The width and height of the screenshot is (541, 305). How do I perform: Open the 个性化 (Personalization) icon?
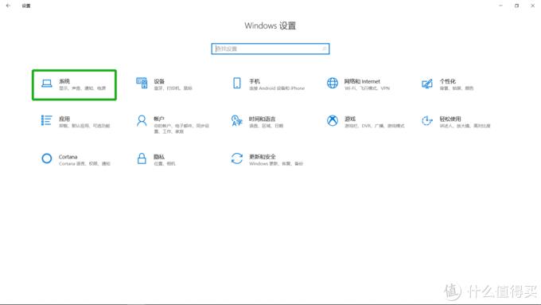tap(427, 84)
